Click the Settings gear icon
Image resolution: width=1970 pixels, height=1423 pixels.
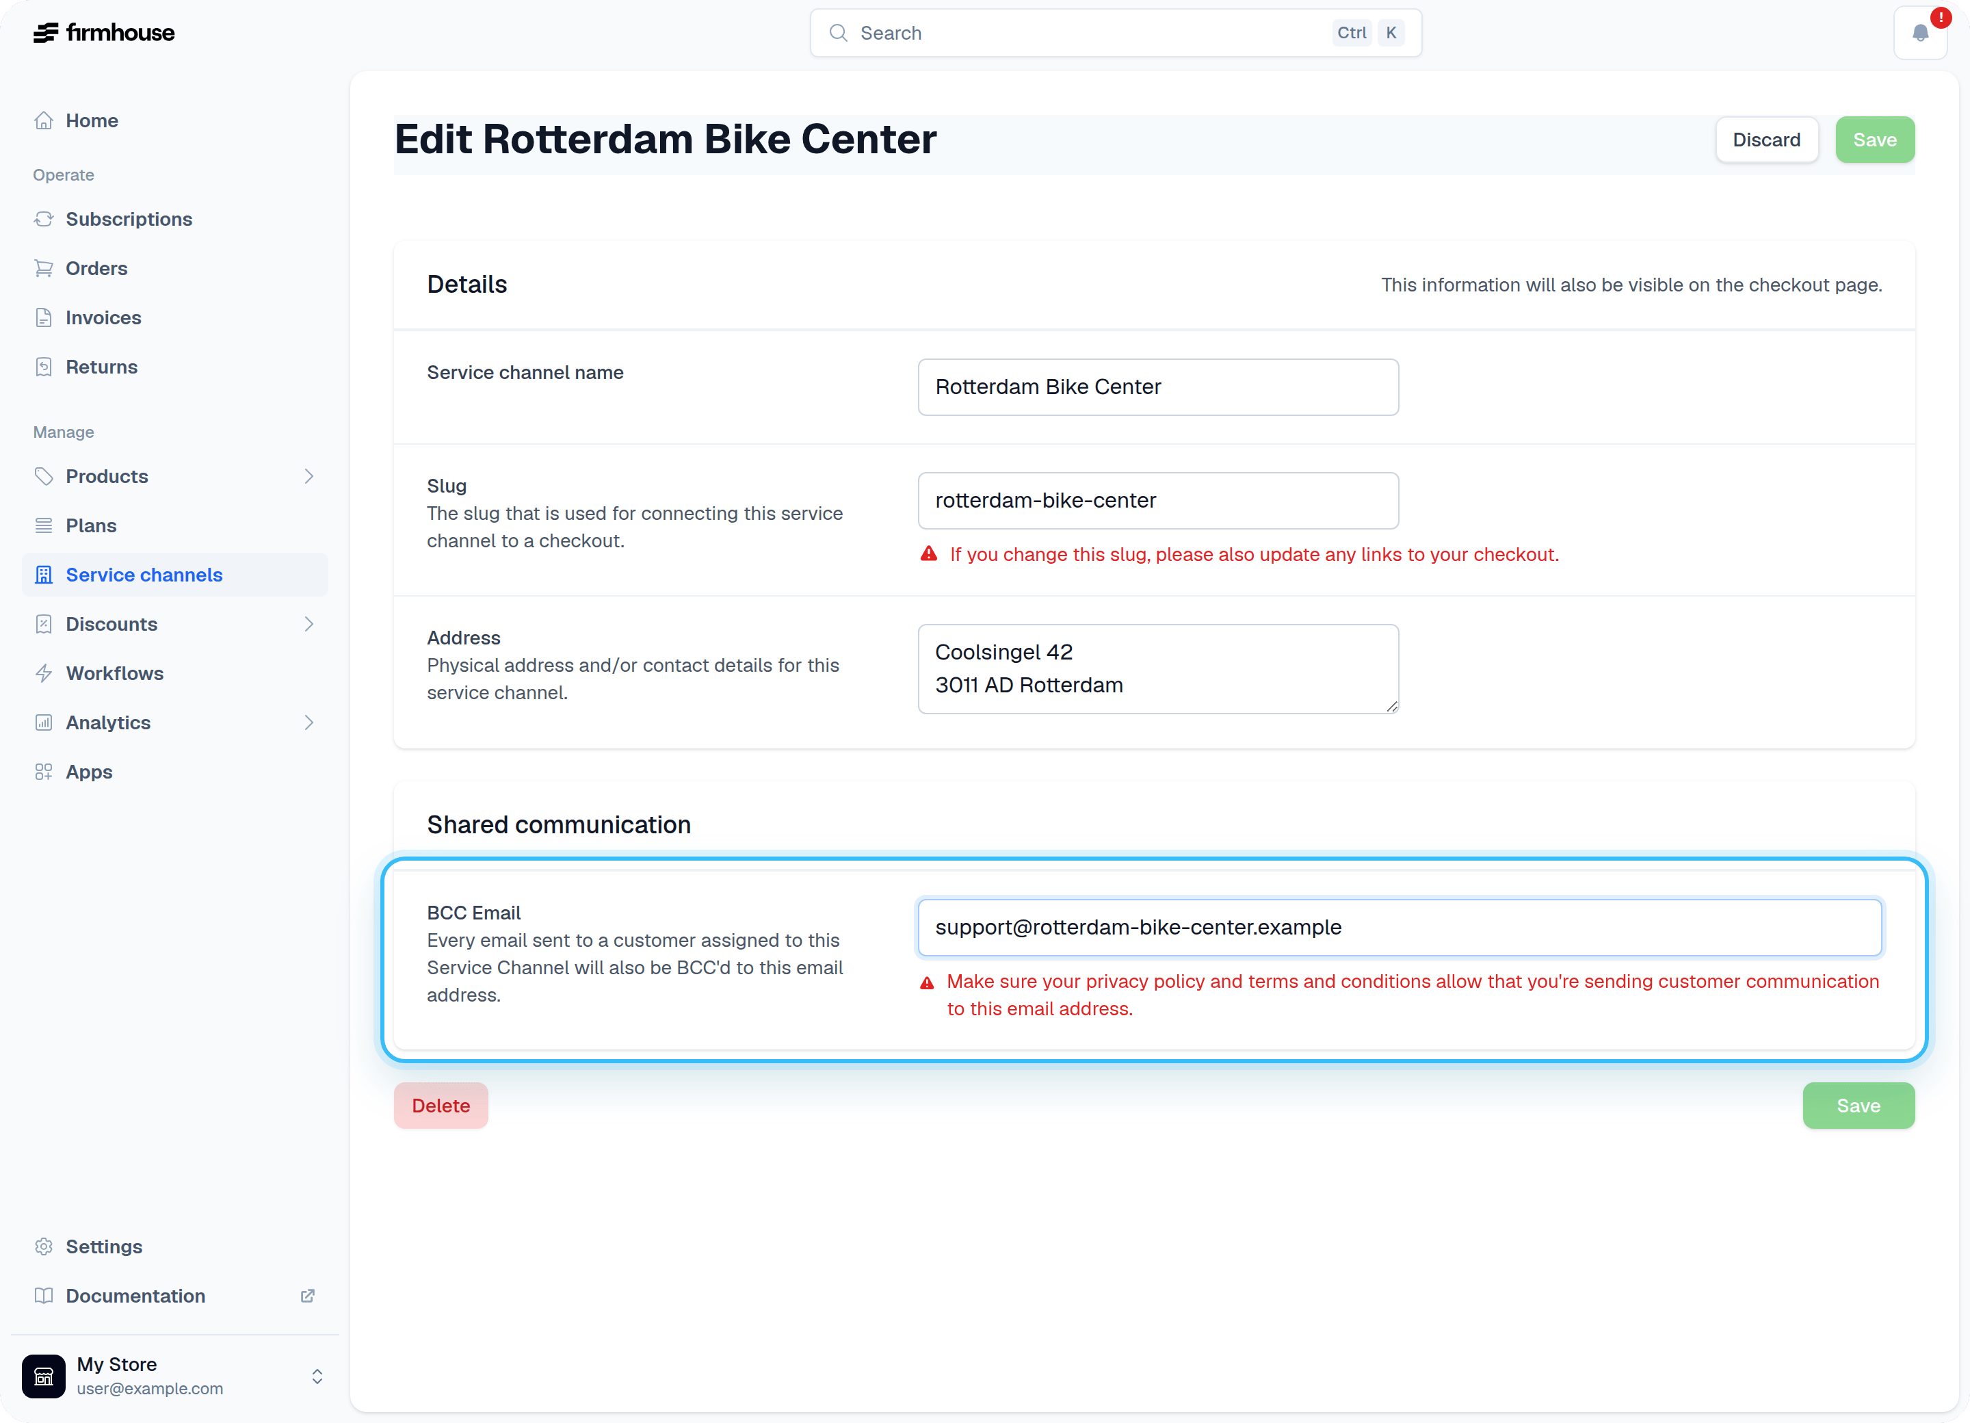click(43, 1246)
